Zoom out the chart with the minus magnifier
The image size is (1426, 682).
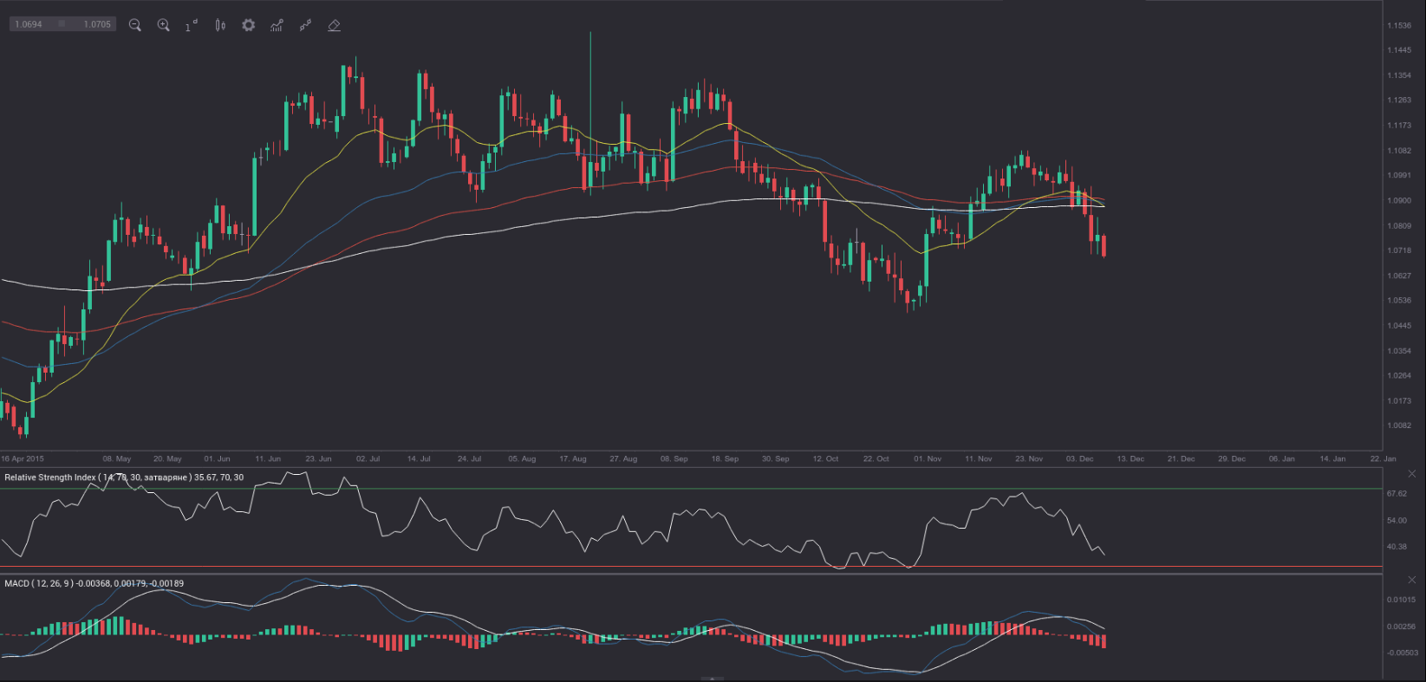[x=135, y=25]
